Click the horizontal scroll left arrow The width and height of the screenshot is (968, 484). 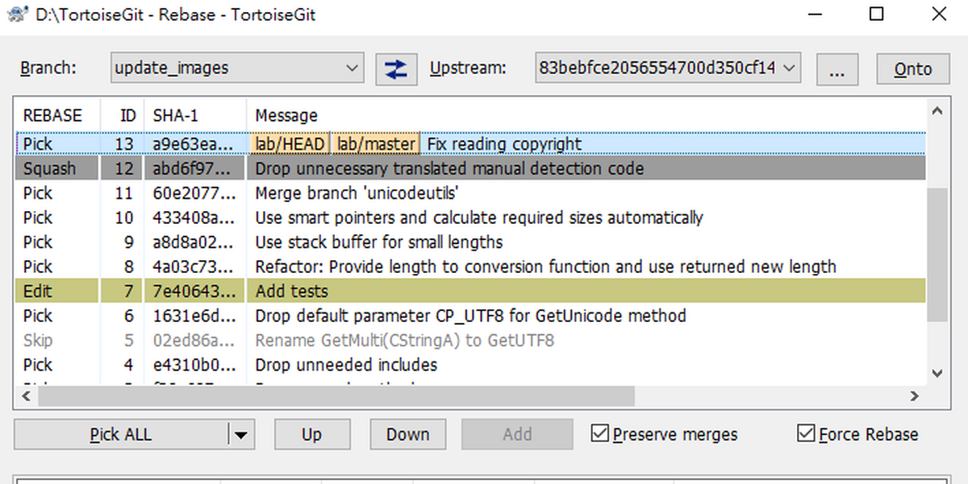point(25,396)
